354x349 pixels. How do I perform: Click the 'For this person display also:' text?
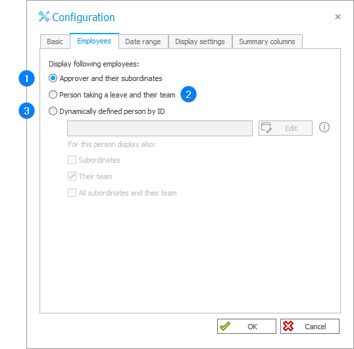(112, 144)
